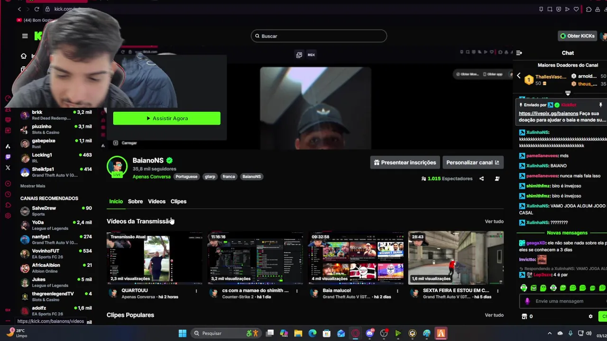
Task: Click the pin icon on KickBot message
Action: [600, 105]
